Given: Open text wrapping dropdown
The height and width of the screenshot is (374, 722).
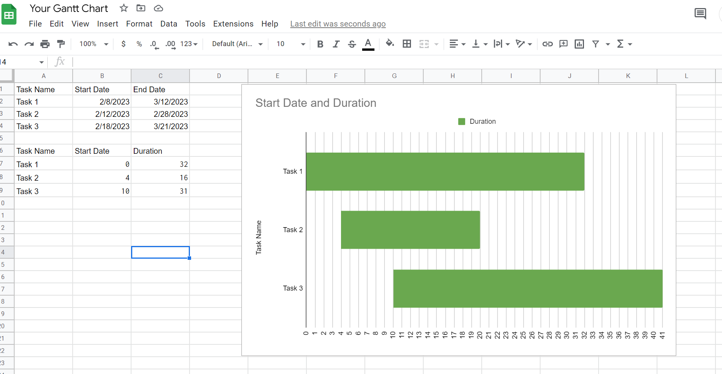Looking at the screenshot, I should tap(502, 44).
